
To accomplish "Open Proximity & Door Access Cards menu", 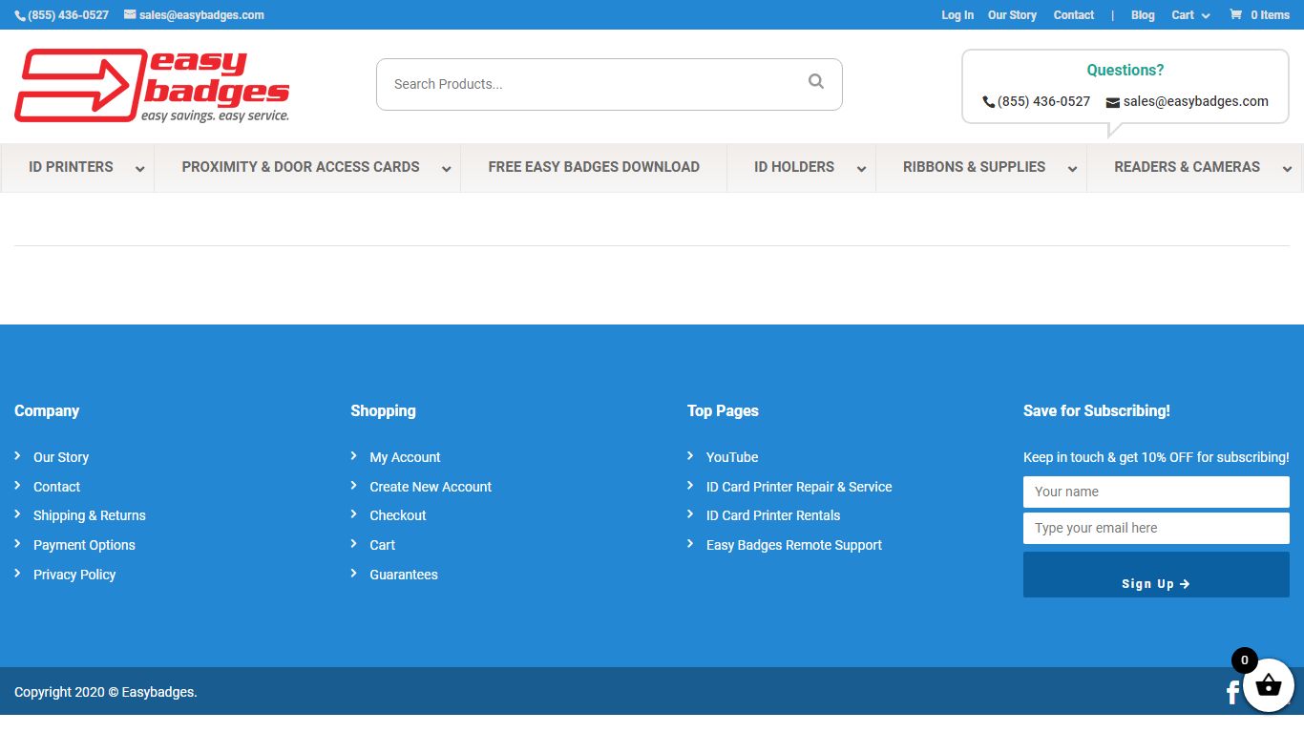I will (x=301, y=167).
